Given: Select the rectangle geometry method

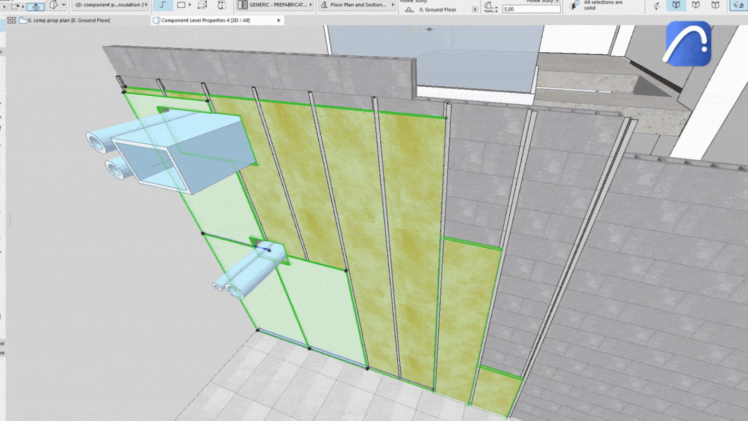Looking at the screenshot, I should pyautogui.click(x=181, y=5).
